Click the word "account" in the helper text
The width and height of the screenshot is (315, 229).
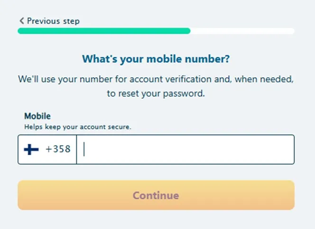point(91,127)
